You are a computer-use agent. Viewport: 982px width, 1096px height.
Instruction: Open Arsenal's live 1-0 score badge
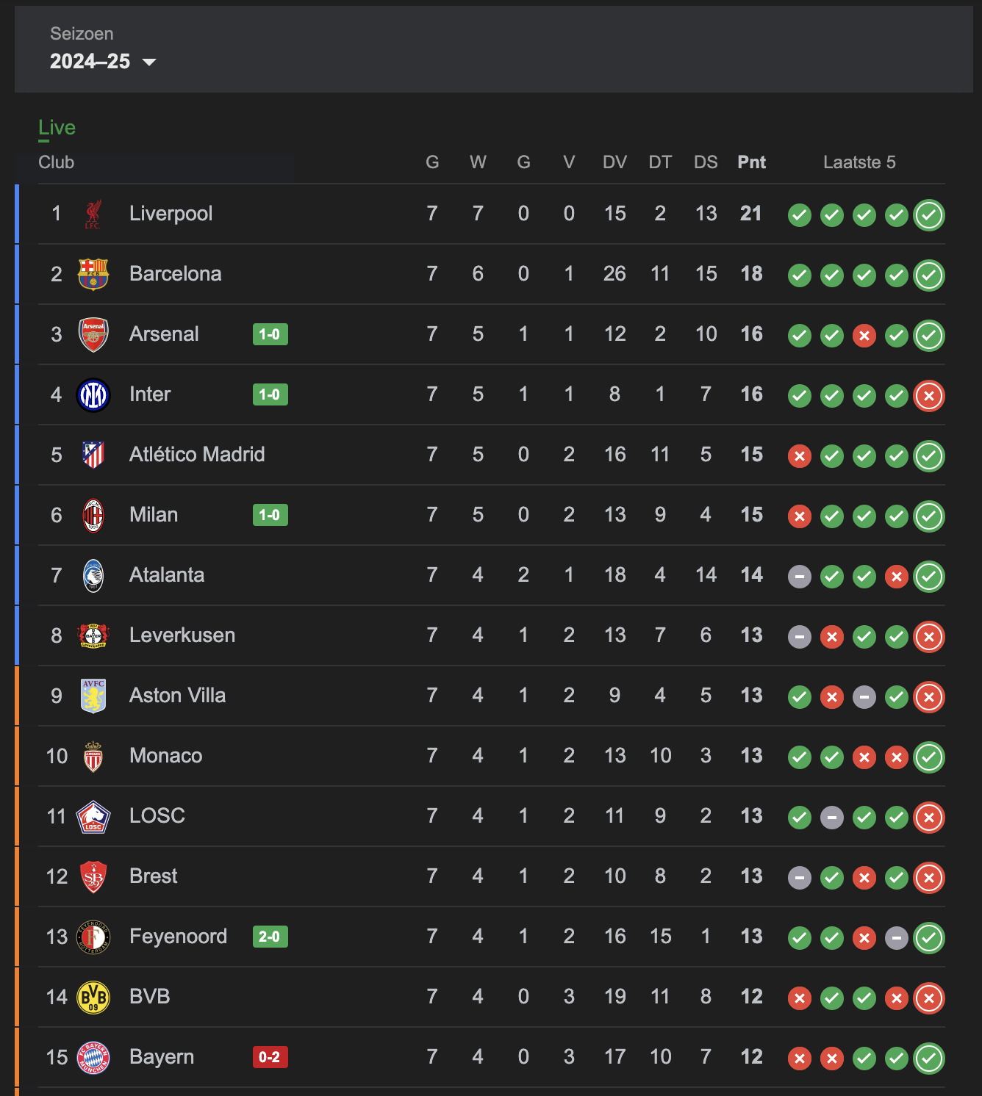(x=270, y=334)
